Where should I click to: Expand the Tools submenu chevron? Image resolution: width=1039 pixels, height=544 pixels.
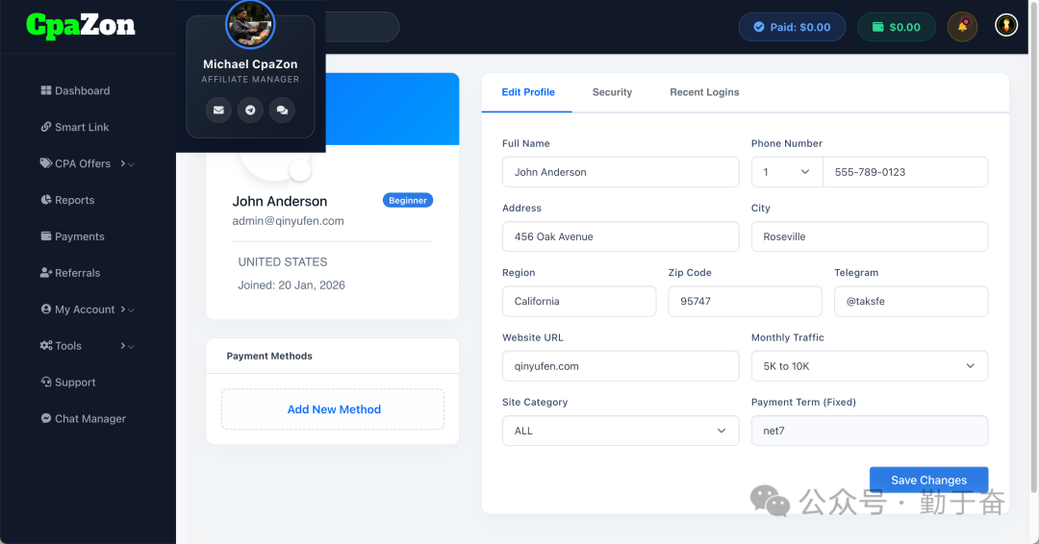tap(127, 345)
